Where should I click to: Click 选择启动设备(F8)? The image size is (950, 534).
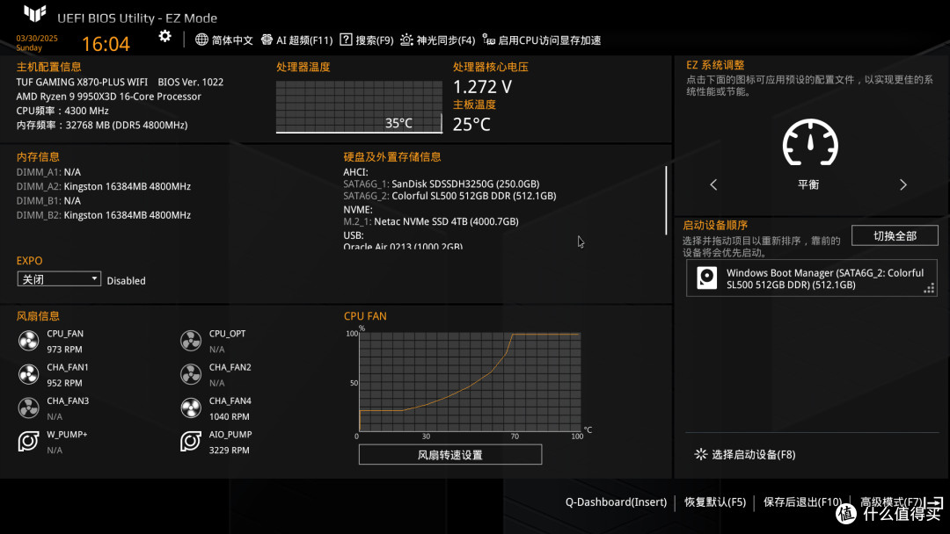point(753,455)
